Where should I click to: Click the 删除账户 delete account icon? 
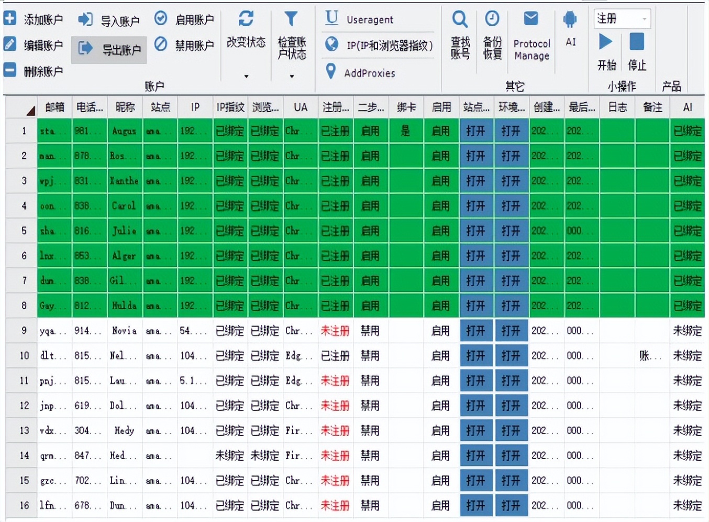coord(10,70)
